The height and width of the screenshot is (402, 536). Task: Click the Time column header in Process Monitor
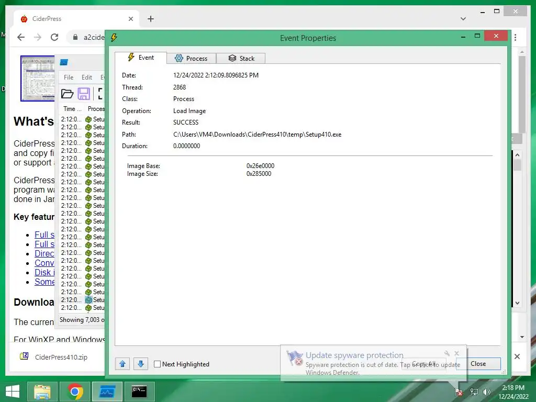[x=72, y=109]
